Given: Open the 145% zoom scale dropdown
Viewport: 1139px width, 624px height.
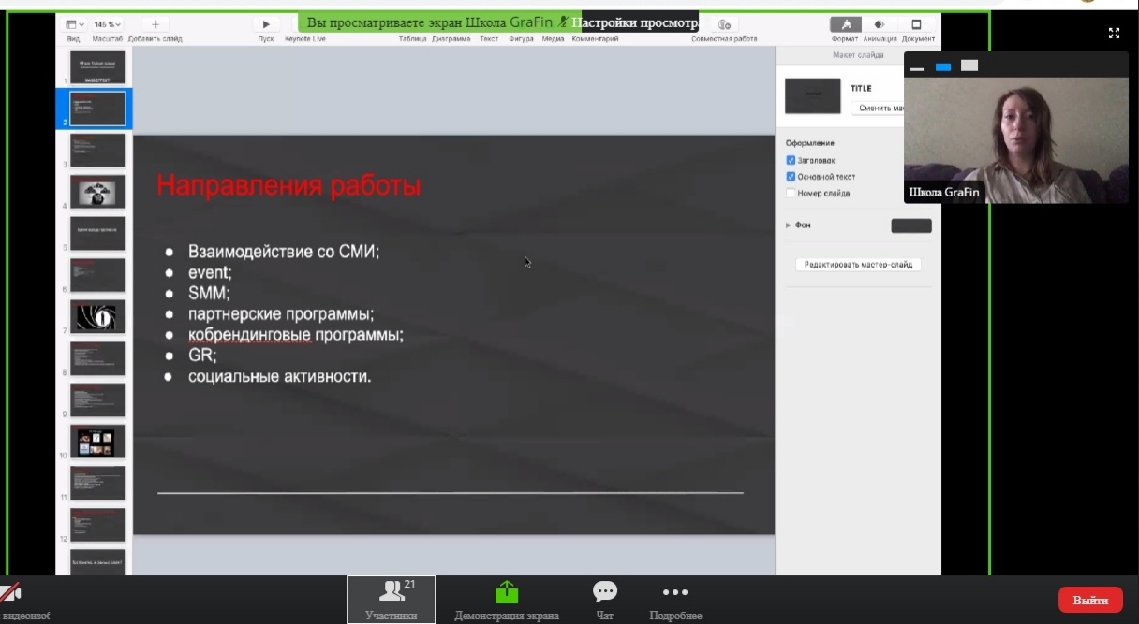Looking at the screenshot, I should 107,24.
